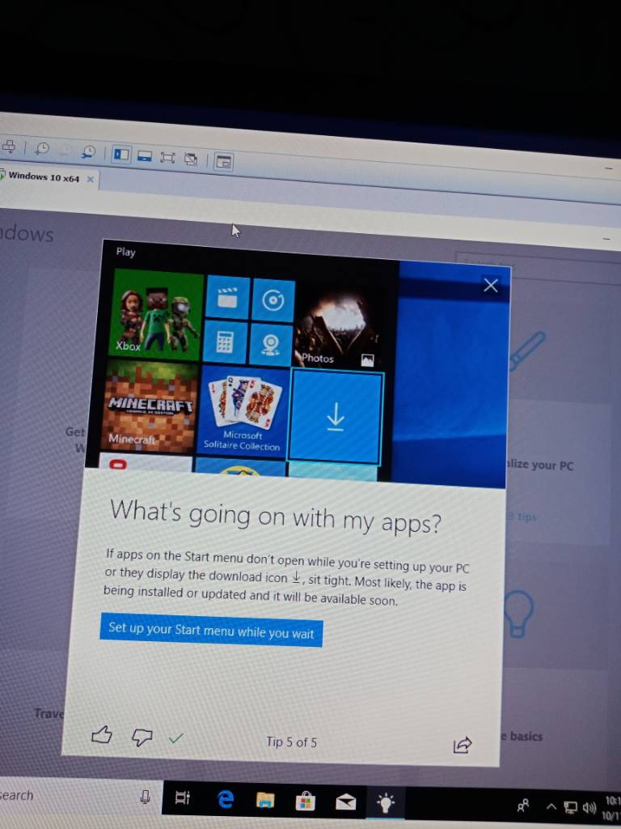The image size is (621, 829).
Task: Open VMware snapshot manager wrench-clock icon
Action: [88, 152]
